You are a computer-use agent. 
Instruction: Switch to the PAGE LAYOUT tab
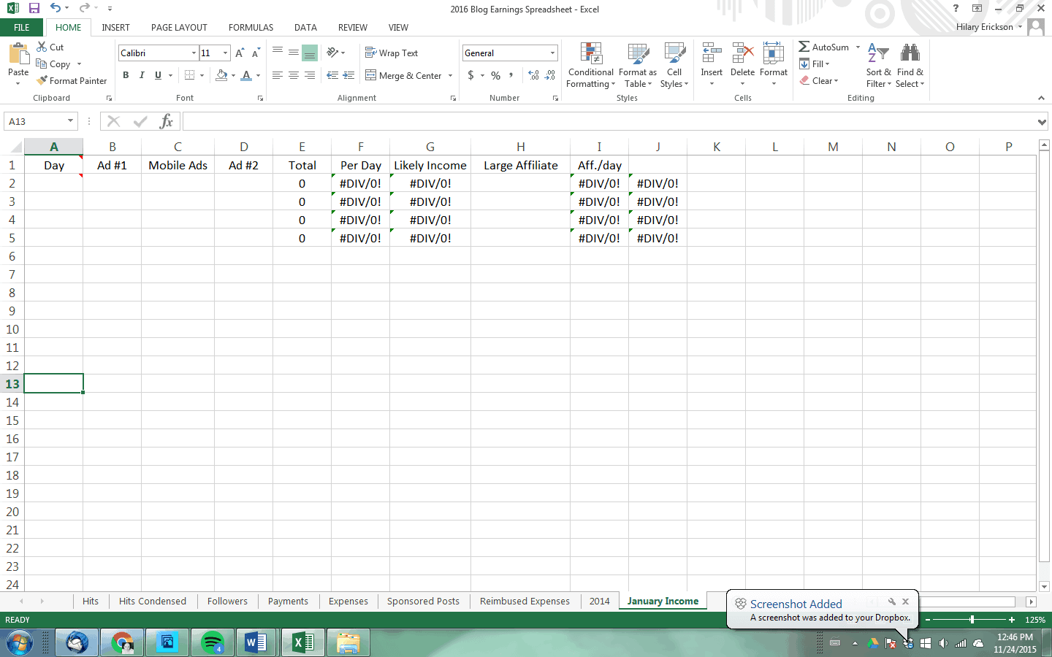[x=179, y=27]
